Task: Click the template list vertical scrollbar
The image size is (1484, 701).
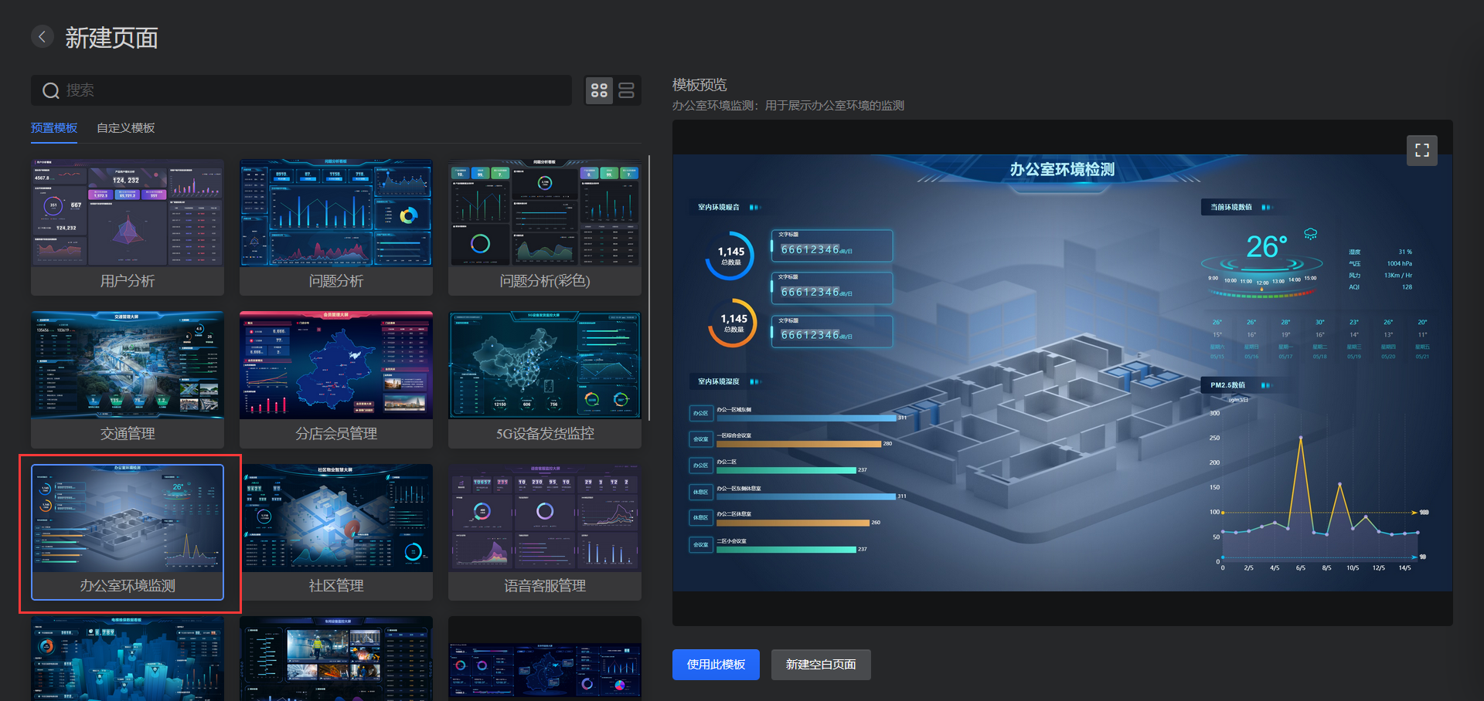Action: [649, 288]
